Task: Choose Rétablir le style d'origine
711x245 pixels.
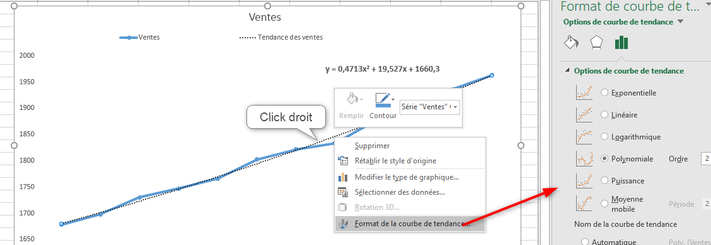Action: tap(410, 160)
